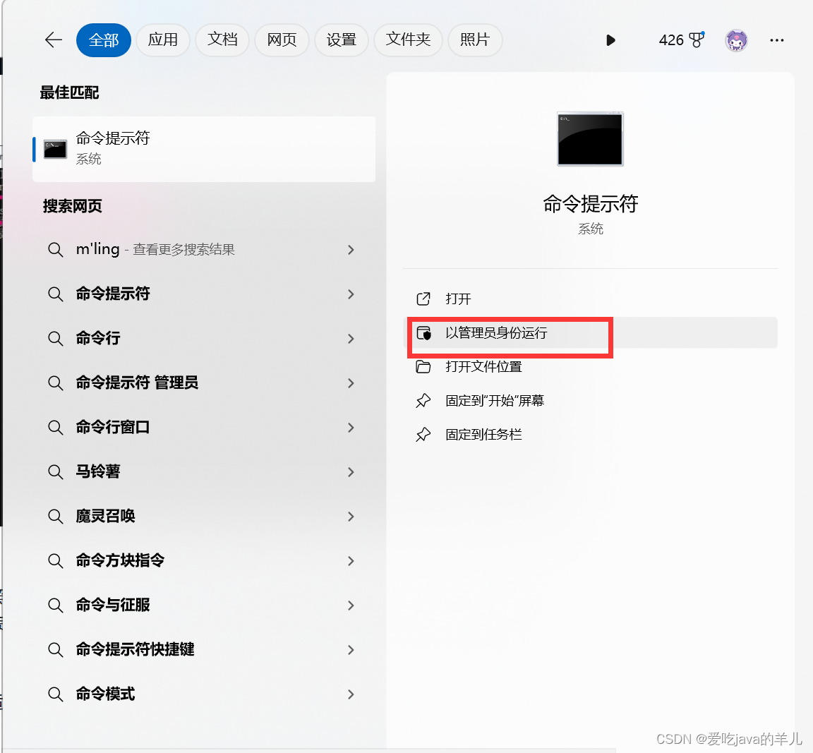The width and height of the screenshot is (813, 753).
Task: Choose 打开文件位置
Action: click(590, 367)
